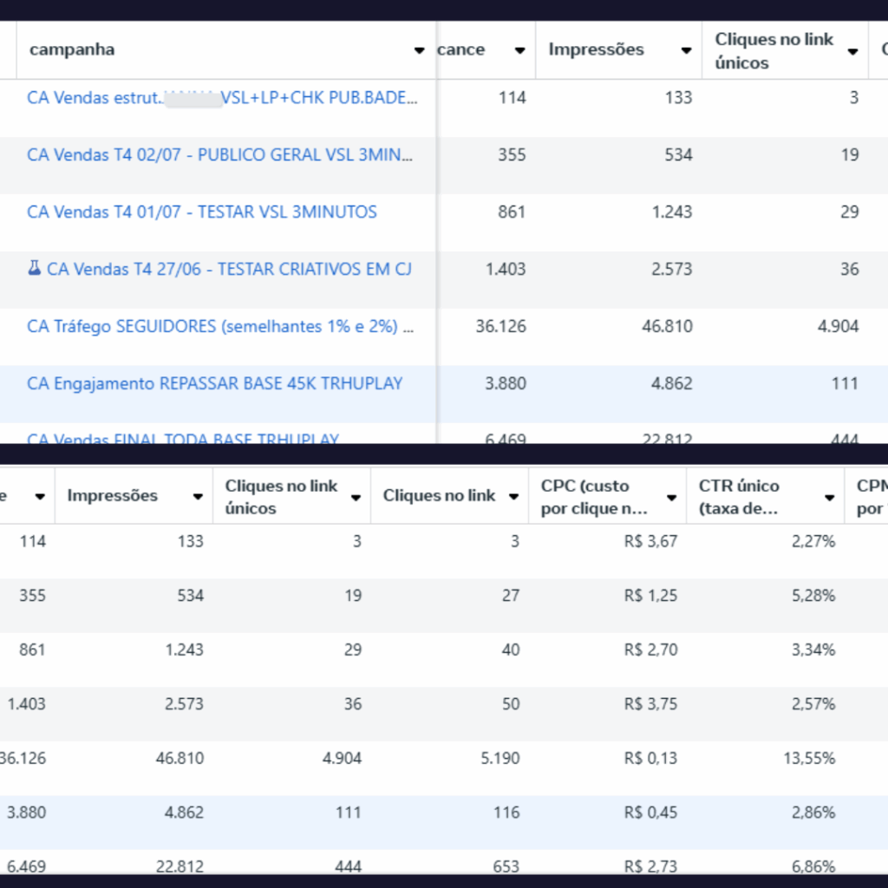Open the TESTAR CRIATIVOS EM CJ campaign

coord(229,270)
